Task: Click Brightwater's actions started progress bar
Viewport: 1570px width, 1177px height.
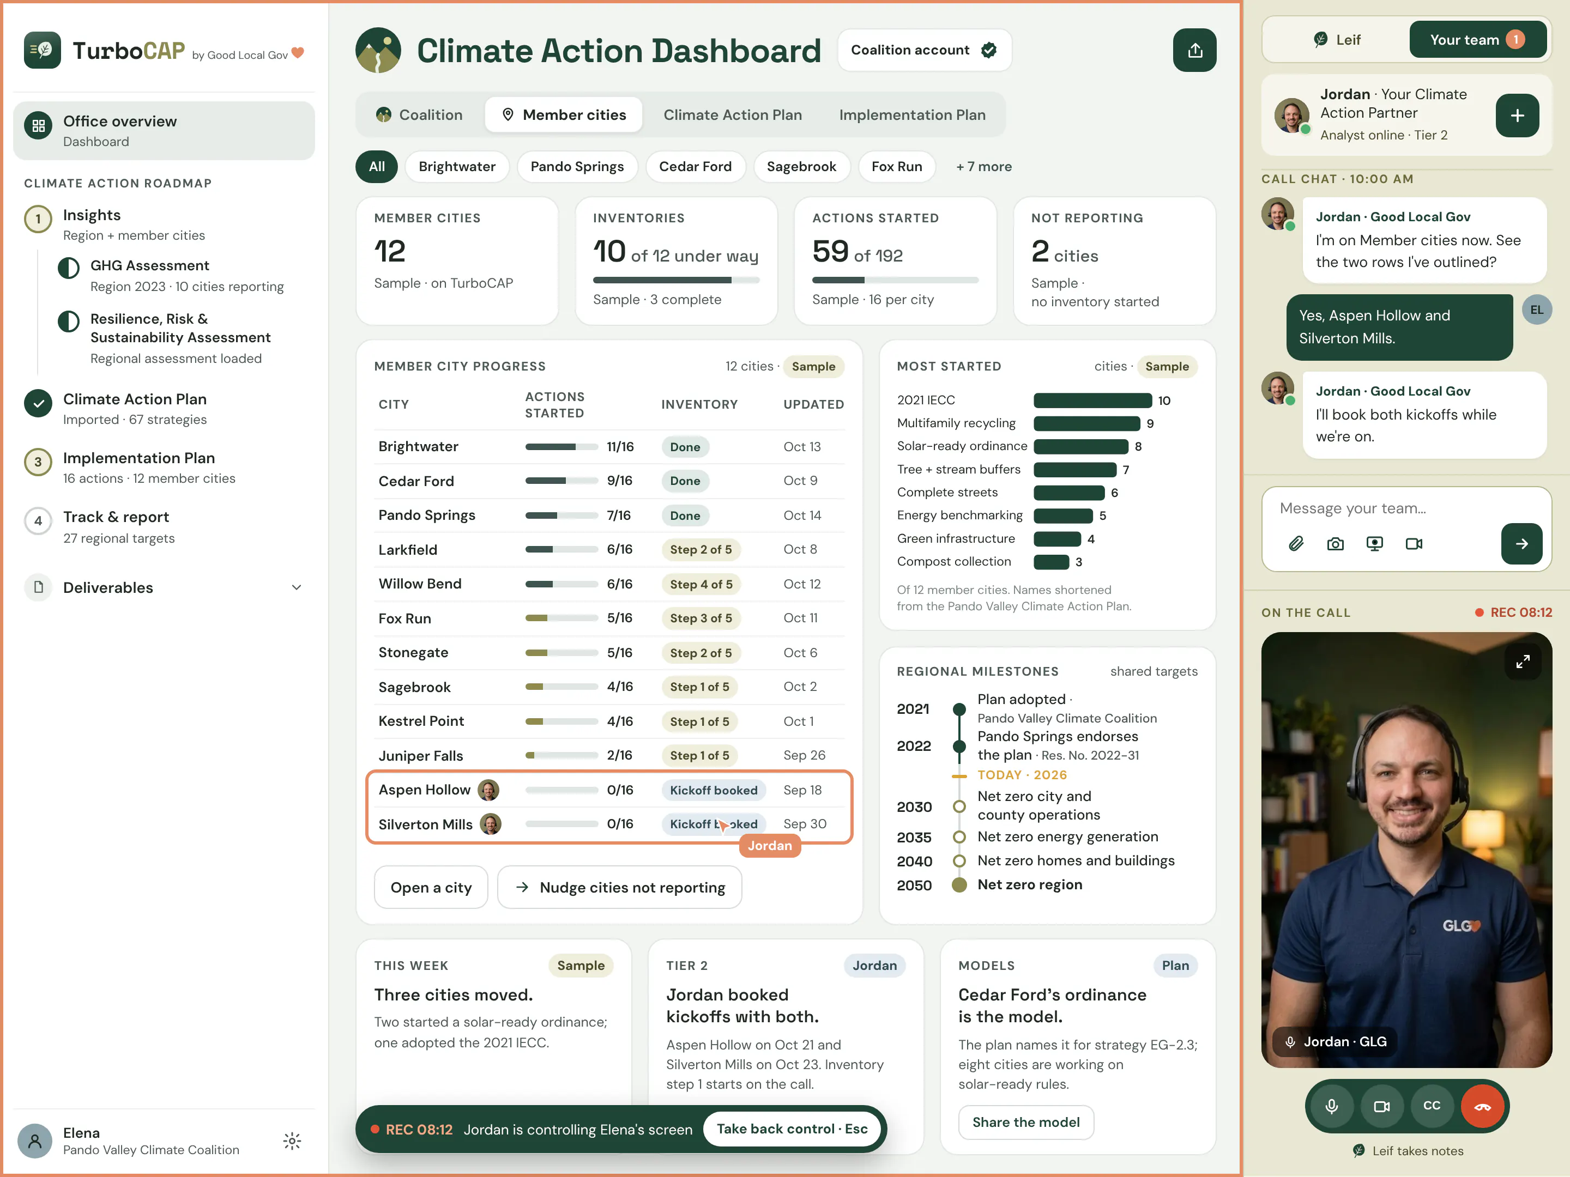Action: (561, 447)
